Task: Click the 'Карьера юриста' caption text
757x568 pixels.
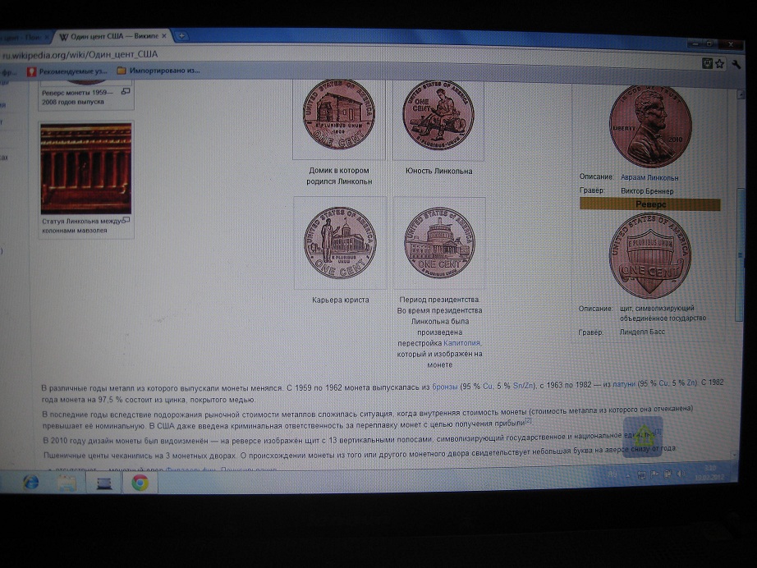Action: 341,300
